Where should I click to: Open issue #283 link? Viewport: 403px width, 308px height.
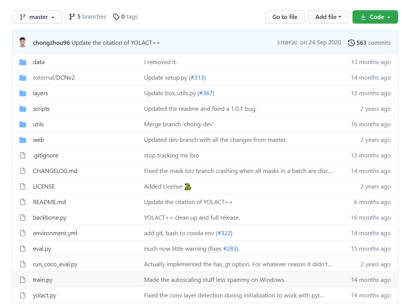tap(230, 249)
